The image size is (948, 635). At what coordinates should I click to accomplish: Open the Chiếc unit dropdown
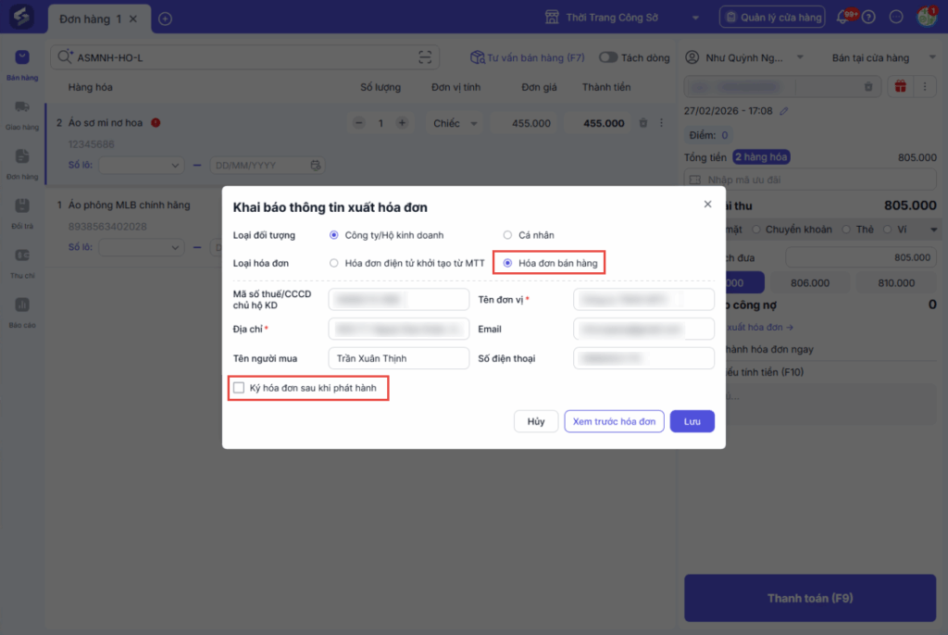coord(456,123)
